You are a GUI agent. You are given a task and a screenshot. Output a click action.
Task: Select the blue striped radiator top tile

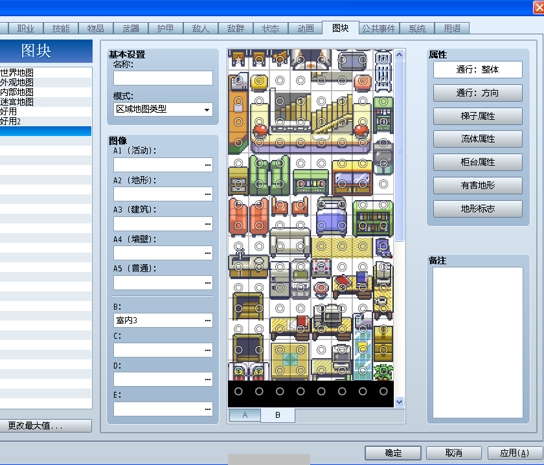click(383, 60)
